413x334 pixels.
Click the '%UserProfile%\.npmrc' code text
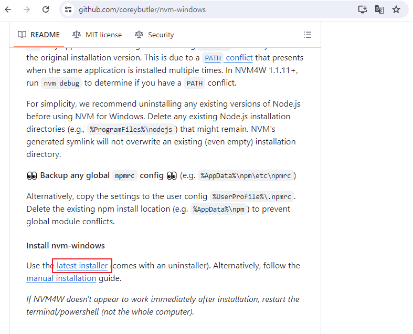252,196
